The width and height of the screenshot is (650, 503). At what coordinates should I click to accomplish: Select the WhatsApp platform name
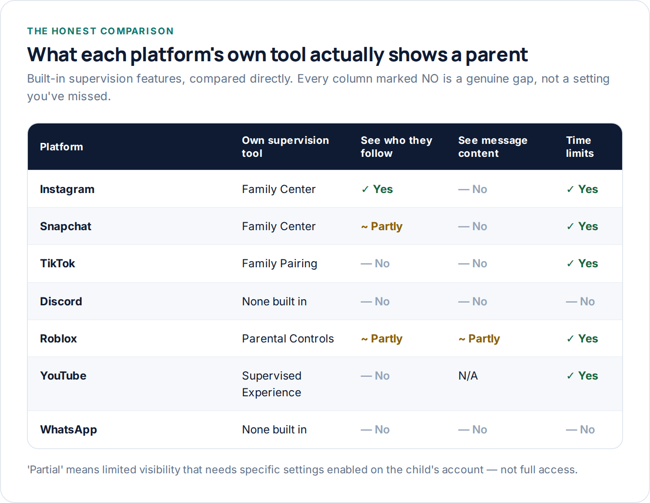point(69,430)
